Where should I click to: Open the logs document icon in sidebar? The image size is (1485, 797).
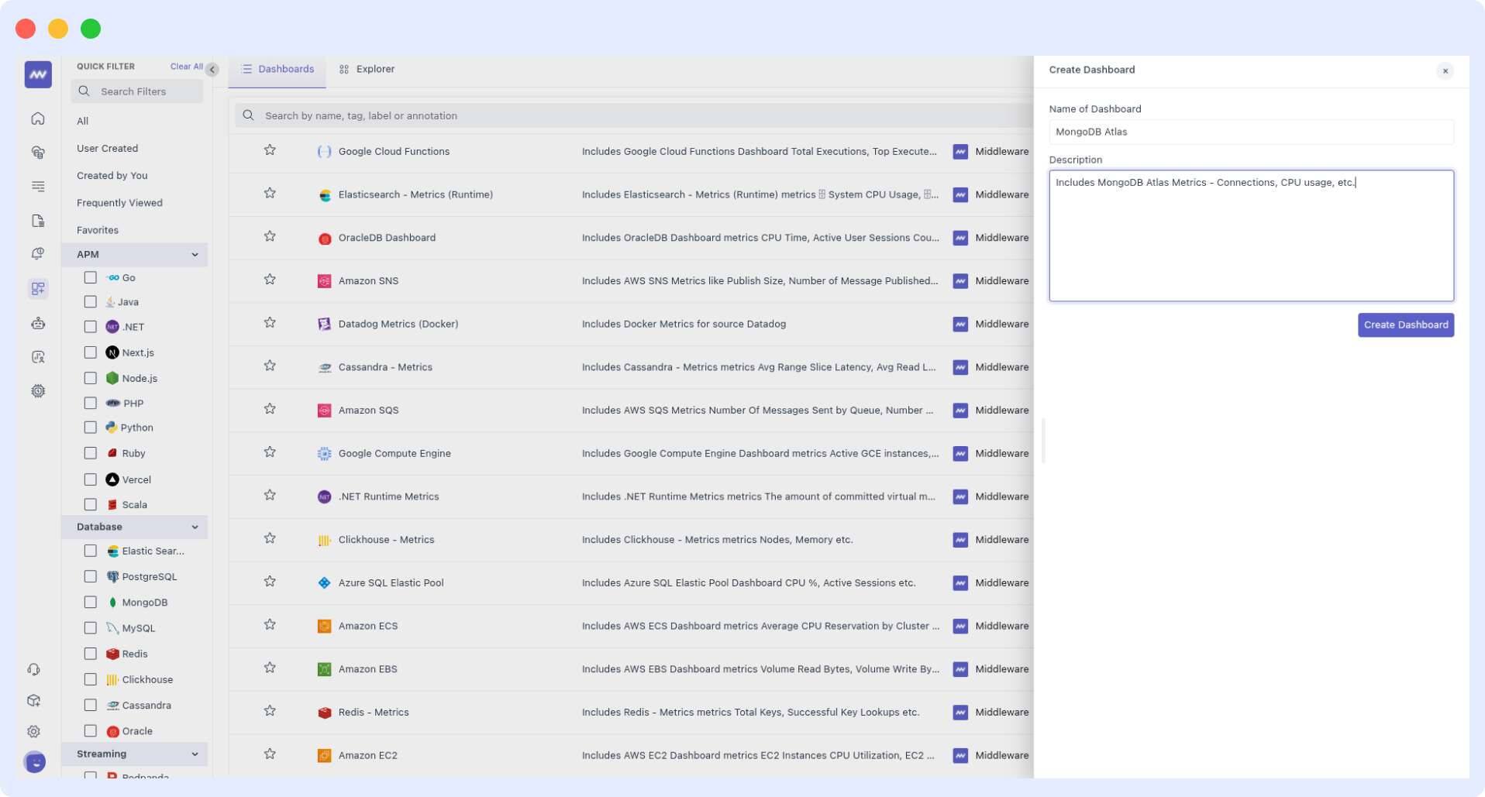point(37,221)
